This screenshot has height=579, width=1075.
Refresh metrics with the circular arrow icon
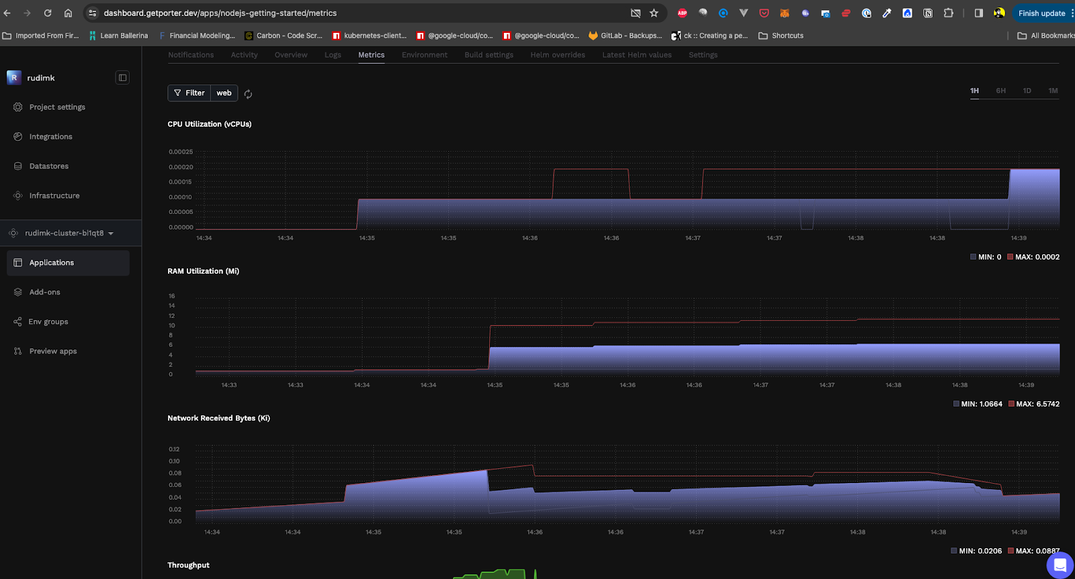click(x=248, y=94)
